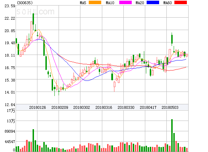Click the 44547 volume axis label
208x152 pixels.
point(10,142)
